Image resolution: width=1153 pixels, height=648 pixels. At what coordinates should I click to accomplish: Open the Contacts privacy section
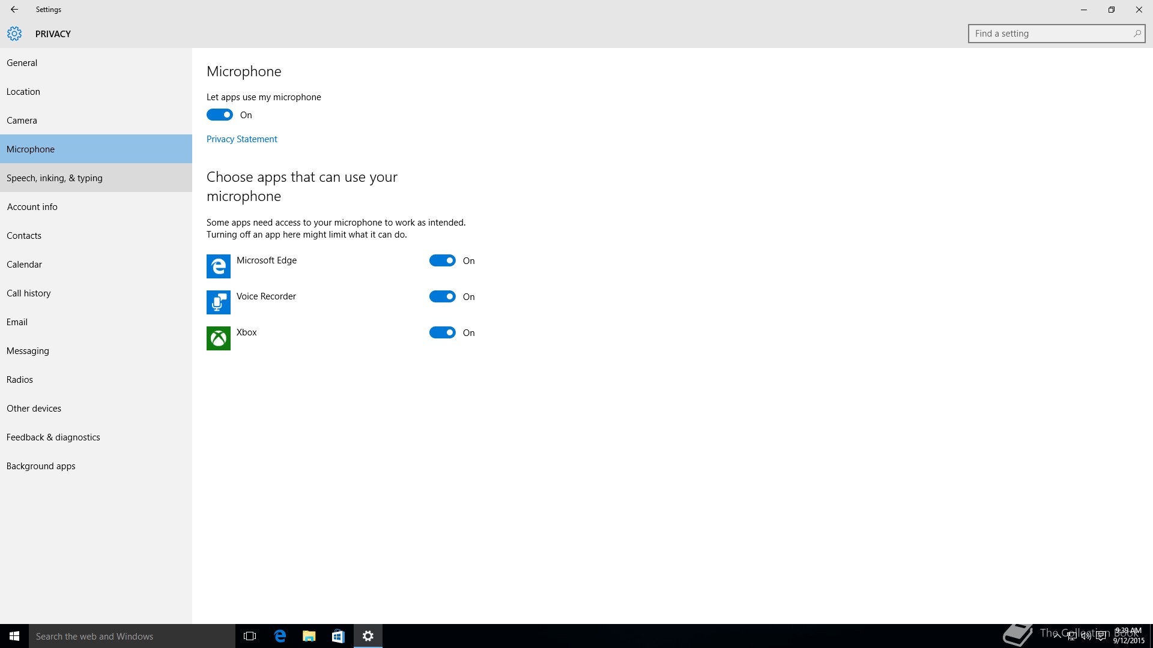click(x=96, y=235)
